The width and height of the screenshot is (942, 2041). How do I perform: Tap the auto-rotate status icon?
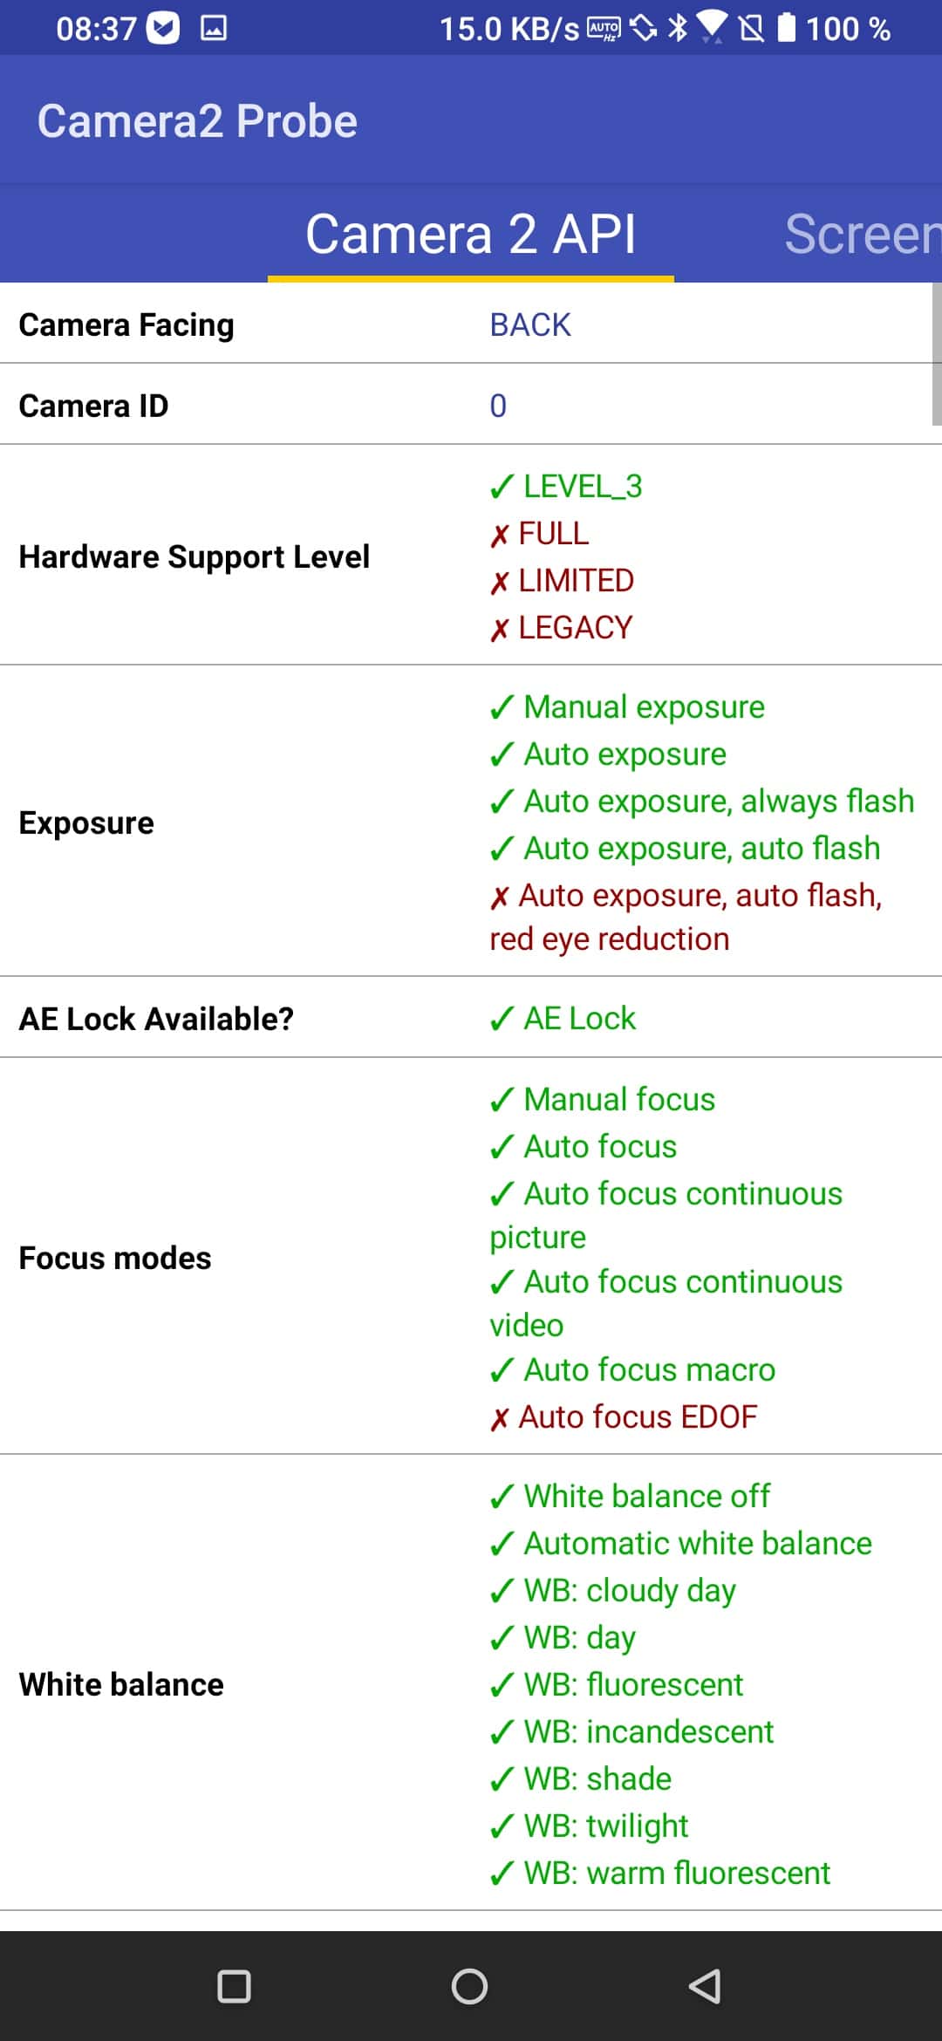644,28
